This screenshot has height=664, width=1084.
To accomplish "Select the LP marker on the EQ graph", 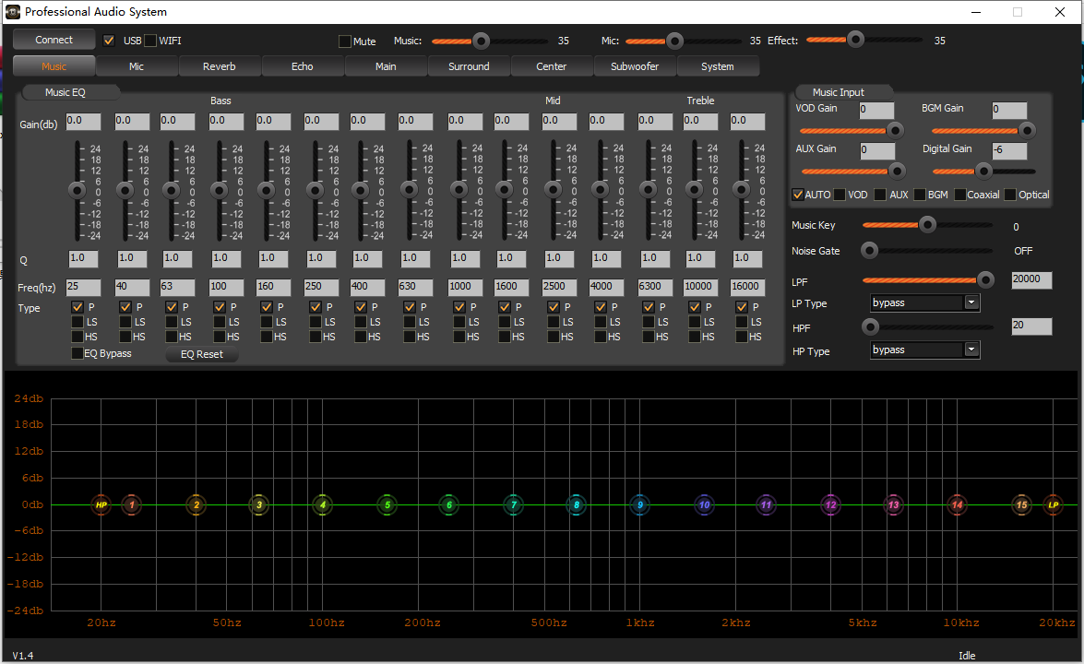I will click(1054, 505).
